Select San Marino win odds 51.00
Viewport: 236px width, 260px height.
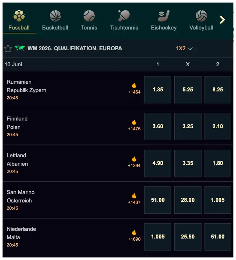coord(158,200)
